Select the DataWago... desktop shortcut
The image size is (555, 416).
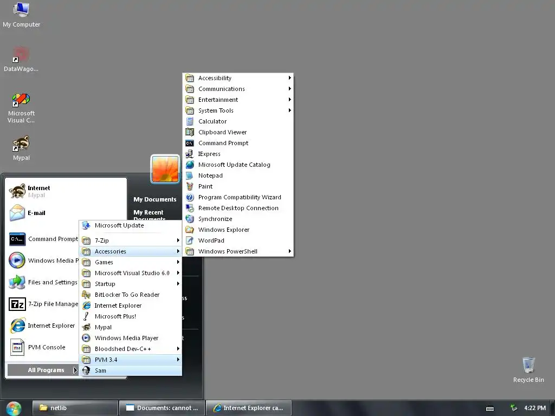click(21, 60)
